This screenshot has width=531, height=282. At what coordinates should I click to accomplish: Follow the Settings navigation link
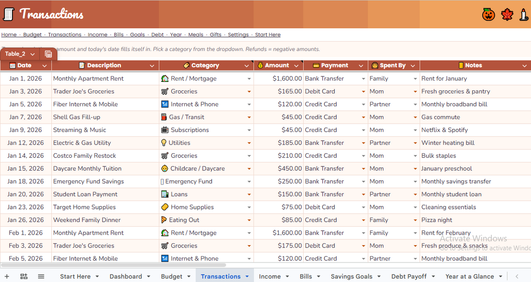[238, 35]
